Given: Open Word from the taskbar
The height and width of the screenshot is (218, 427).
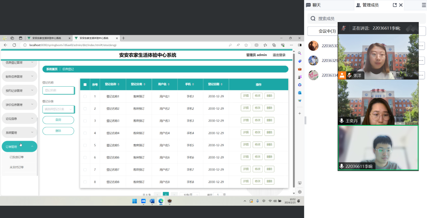Looking at the screenshot, I should pyautogui.click(x=152, y=201).
